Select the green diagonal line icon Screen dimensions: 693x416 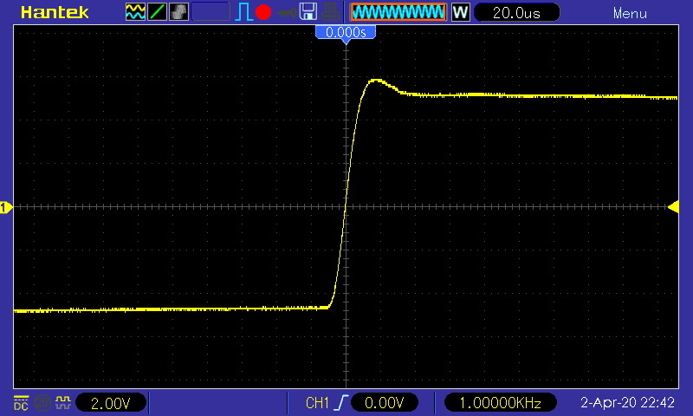pos(157,12)
